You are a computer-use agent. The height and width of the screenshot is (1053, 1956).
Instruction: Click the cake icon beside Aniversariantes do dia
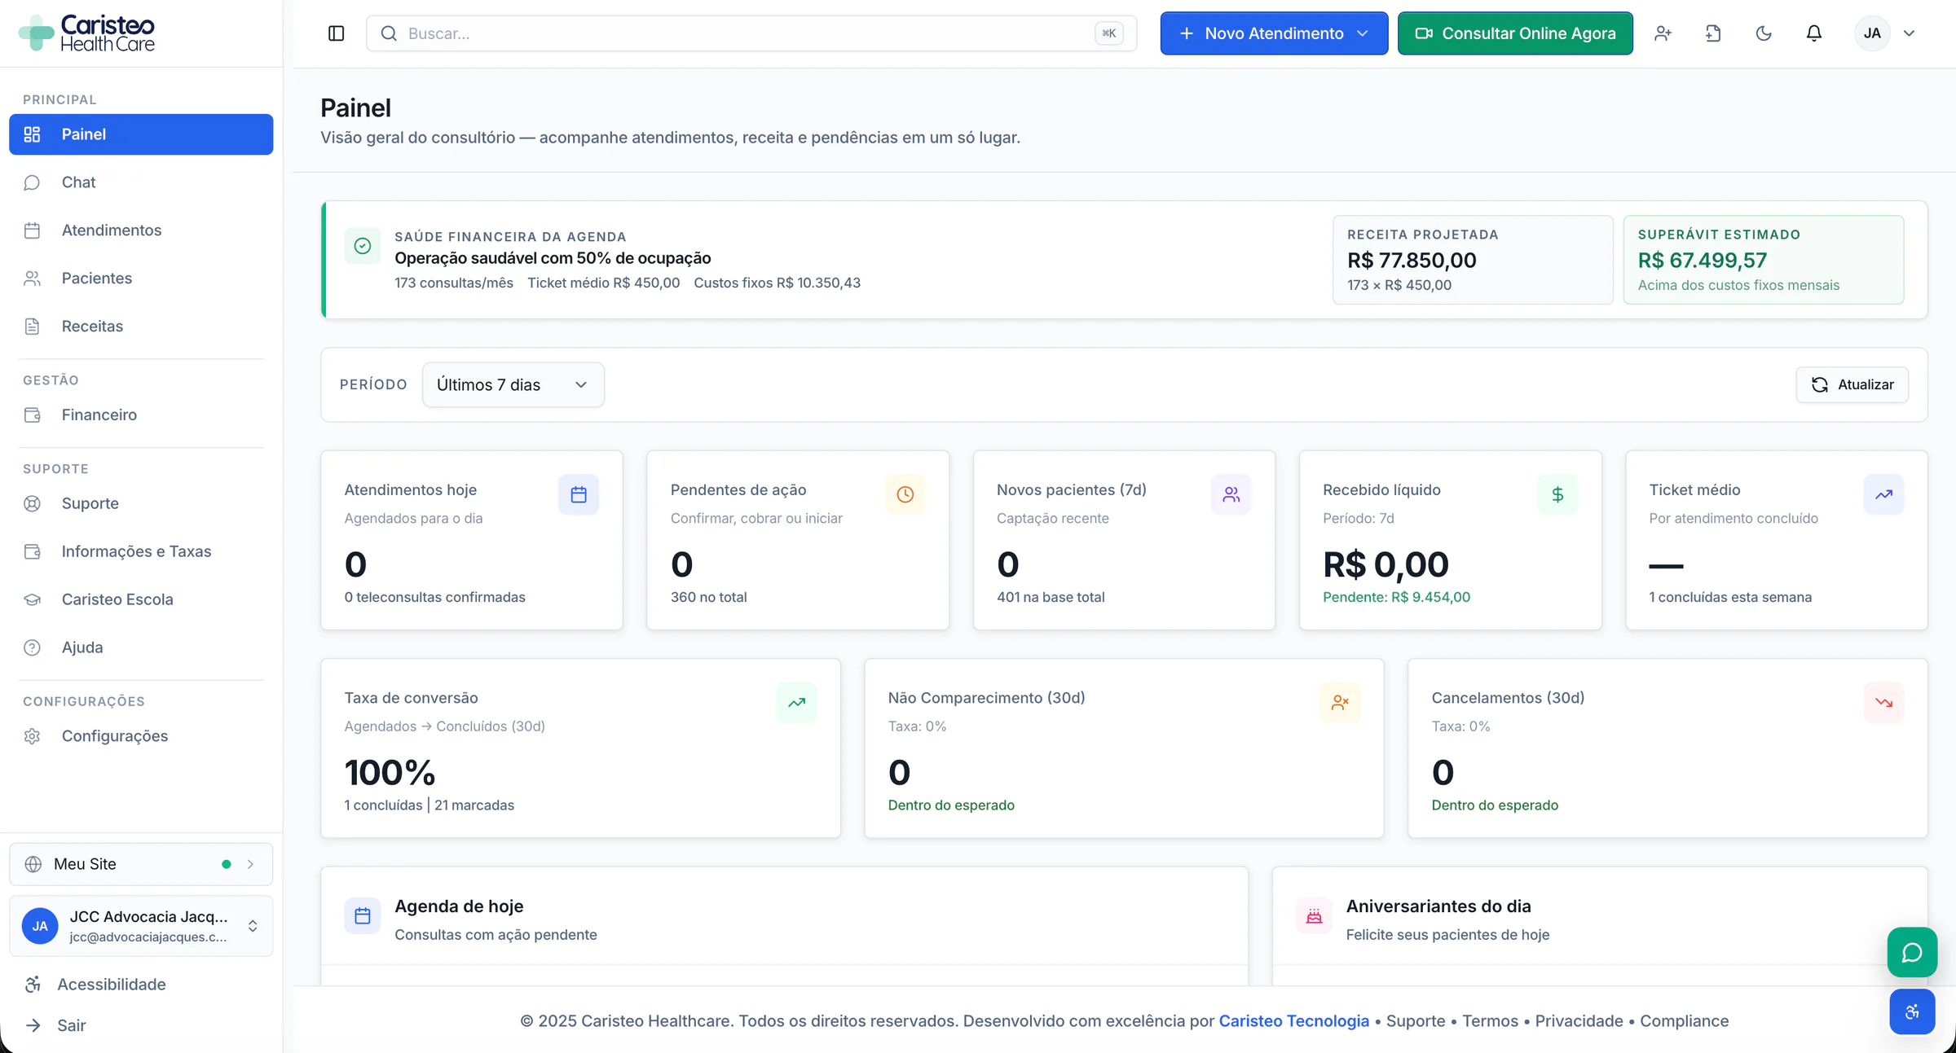(x=1315, y=917)
